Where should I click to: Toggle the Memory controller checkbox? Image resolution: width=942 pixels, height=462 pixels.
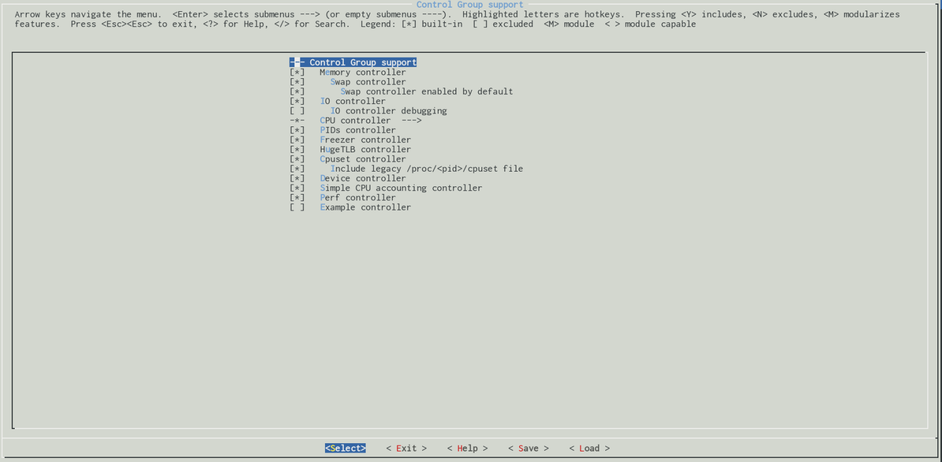point(297,72)
